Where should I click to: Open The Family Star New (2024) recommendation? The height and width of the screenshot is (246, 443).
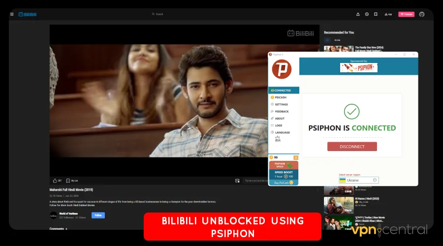(369, 49)
